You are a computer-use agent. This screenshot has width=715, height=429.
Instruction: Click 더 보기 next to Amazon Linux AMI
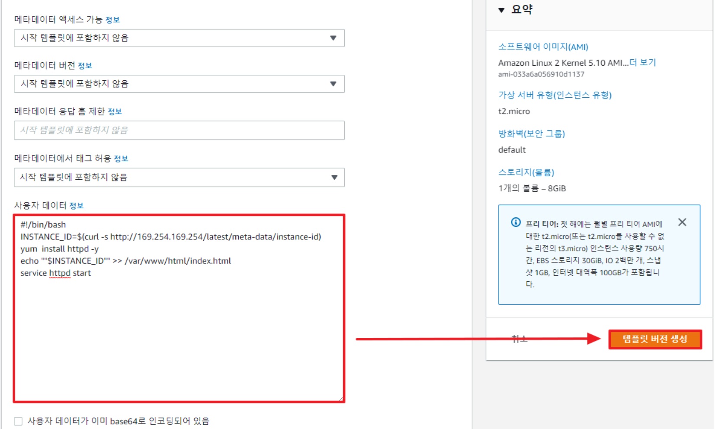click(643, 63)
